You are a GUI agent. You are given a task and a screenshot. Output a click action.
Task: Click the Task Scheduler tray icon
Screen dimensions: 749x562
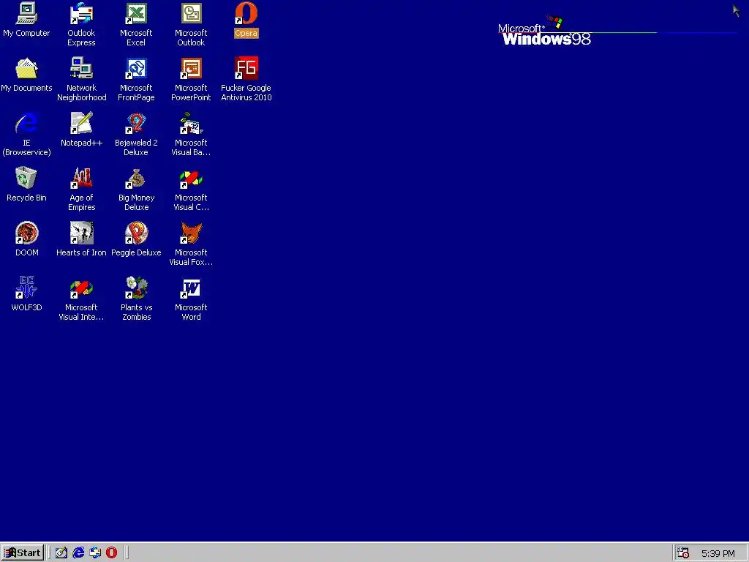(683, 553)
